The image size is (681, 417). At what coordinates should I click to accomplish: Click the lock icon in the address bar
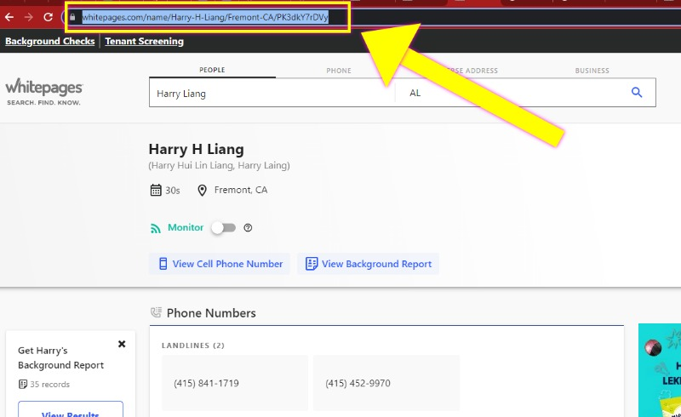point(72,17)
